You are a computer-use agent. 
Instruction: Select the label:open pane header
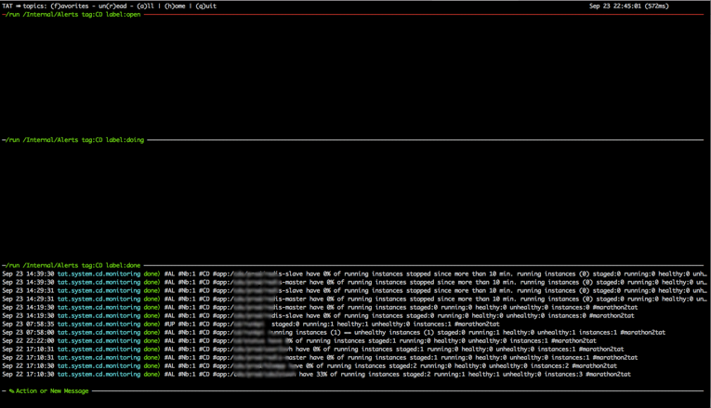72,15
